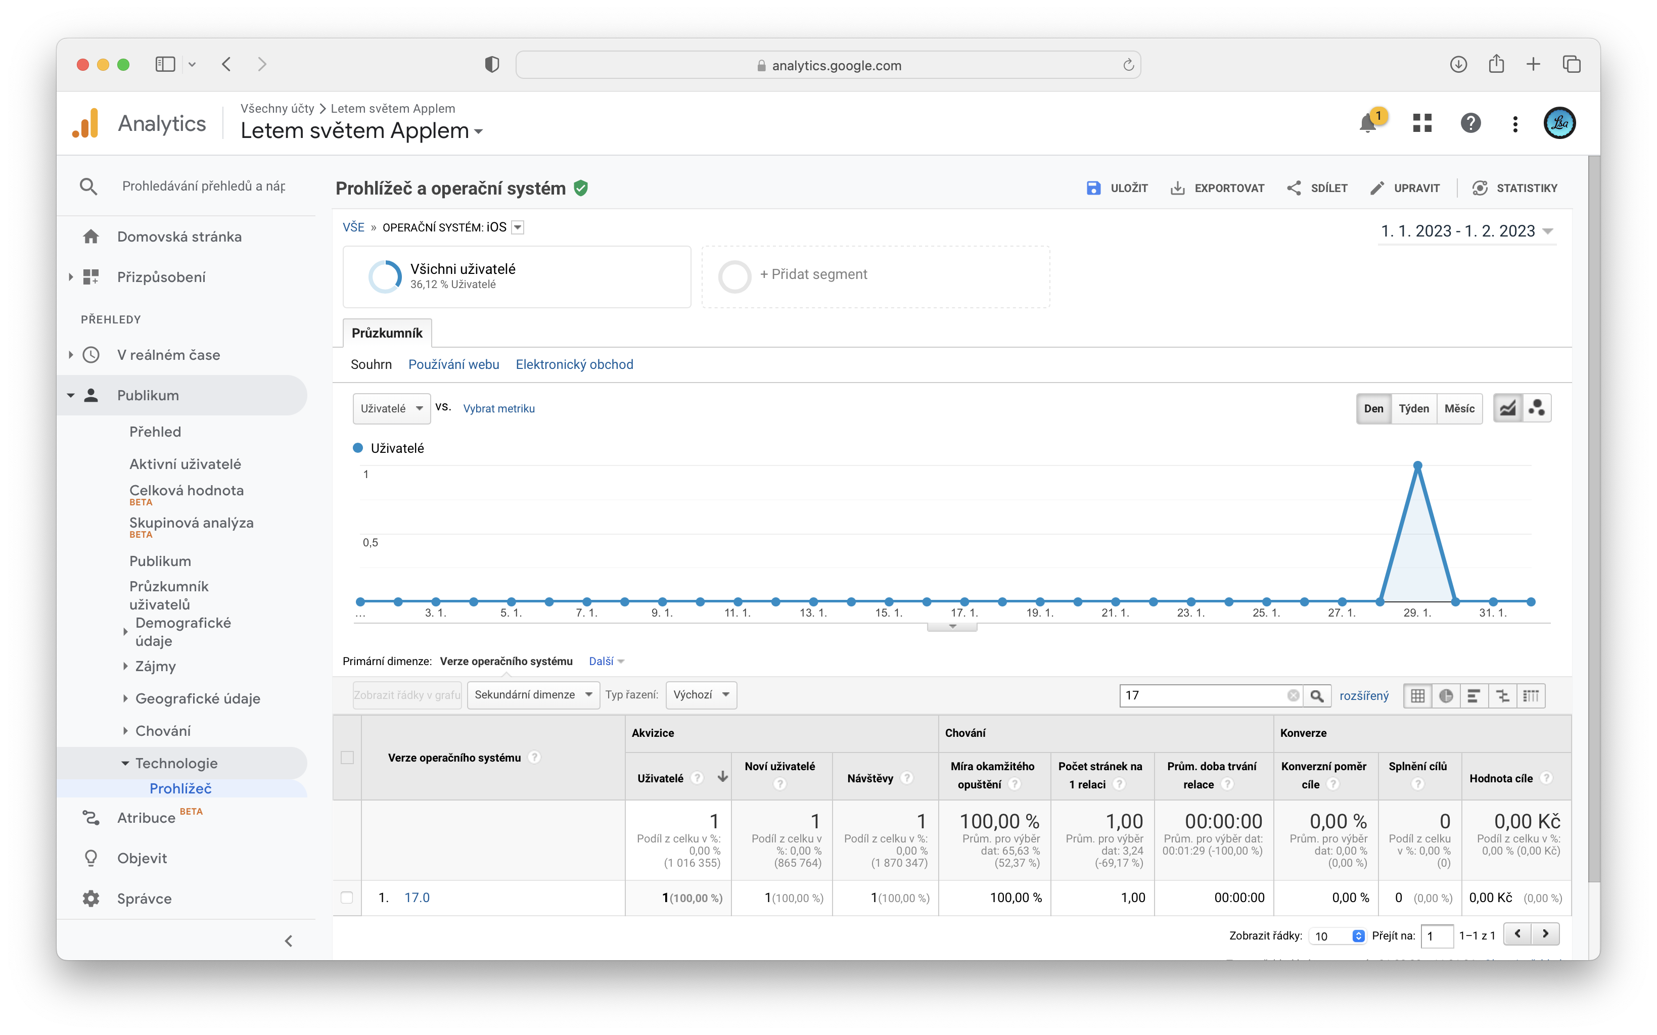The height and width of the screenshot is (1035, 1657).
Task: Click the Vybrat metriku link
Action: tap(498, 409)
